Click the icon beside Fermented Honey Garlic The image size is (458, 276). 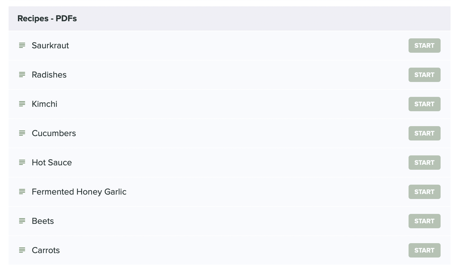coord(22,192)
